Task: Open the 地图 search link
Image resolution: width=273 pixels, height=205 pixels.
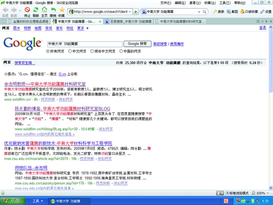Action: click(x=38, y=28)
